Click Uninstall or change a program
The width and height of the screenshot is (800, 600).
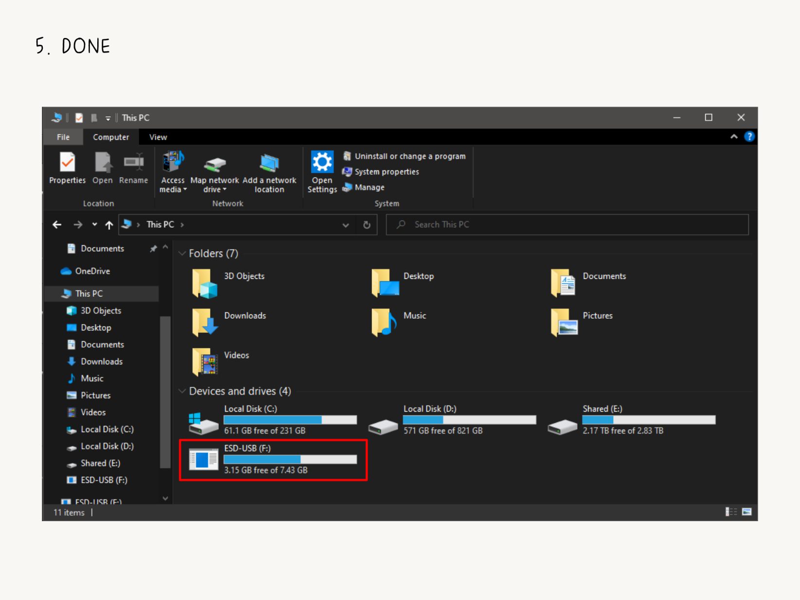(x=404, y=156)
